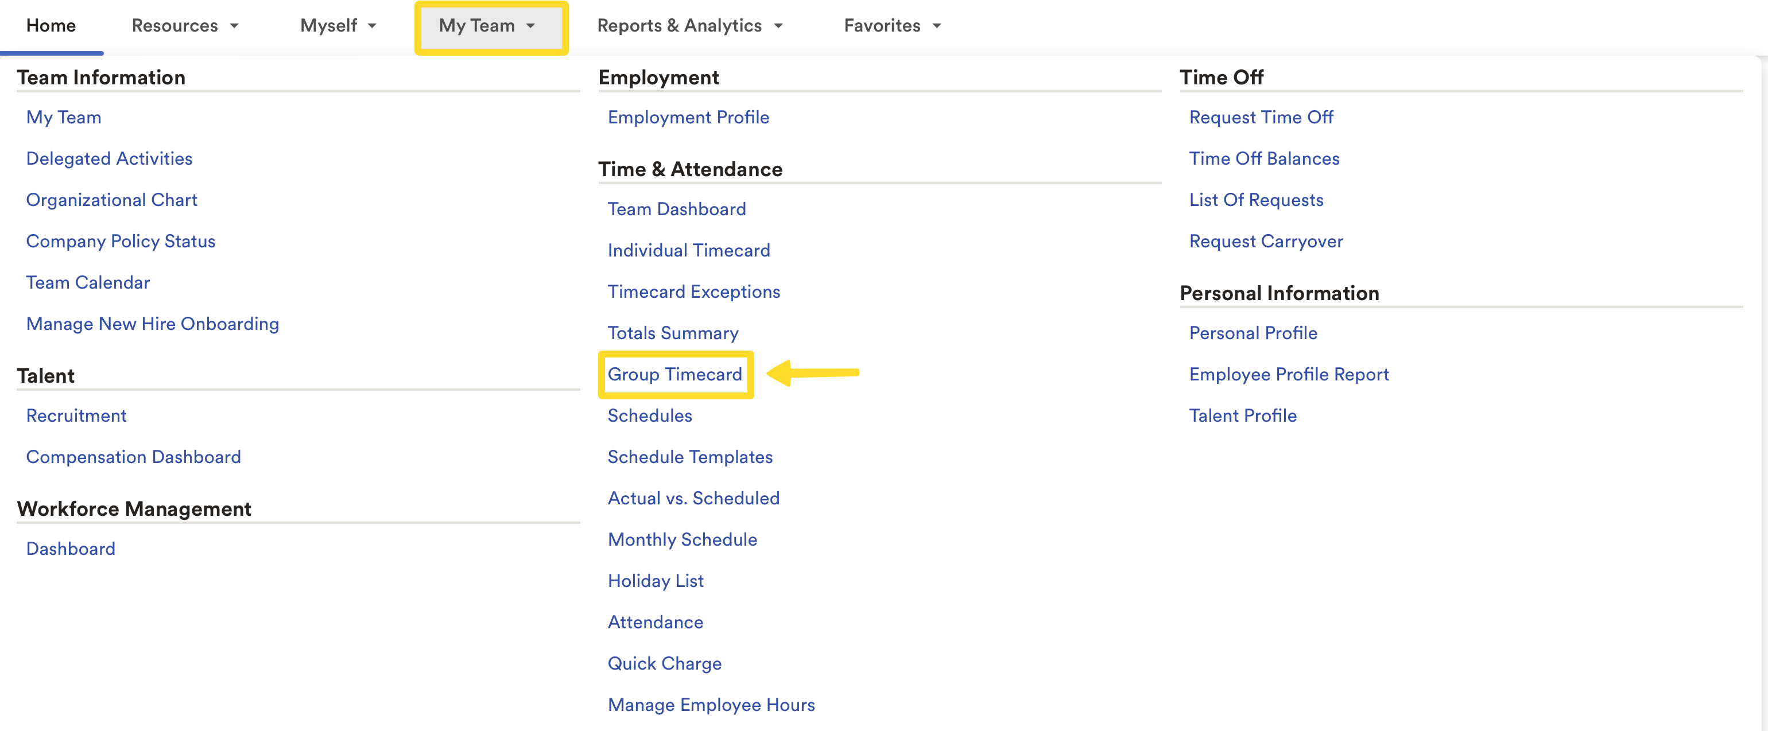View the Organizational Chart
The image size is (1768, 731).
(111, 200)
